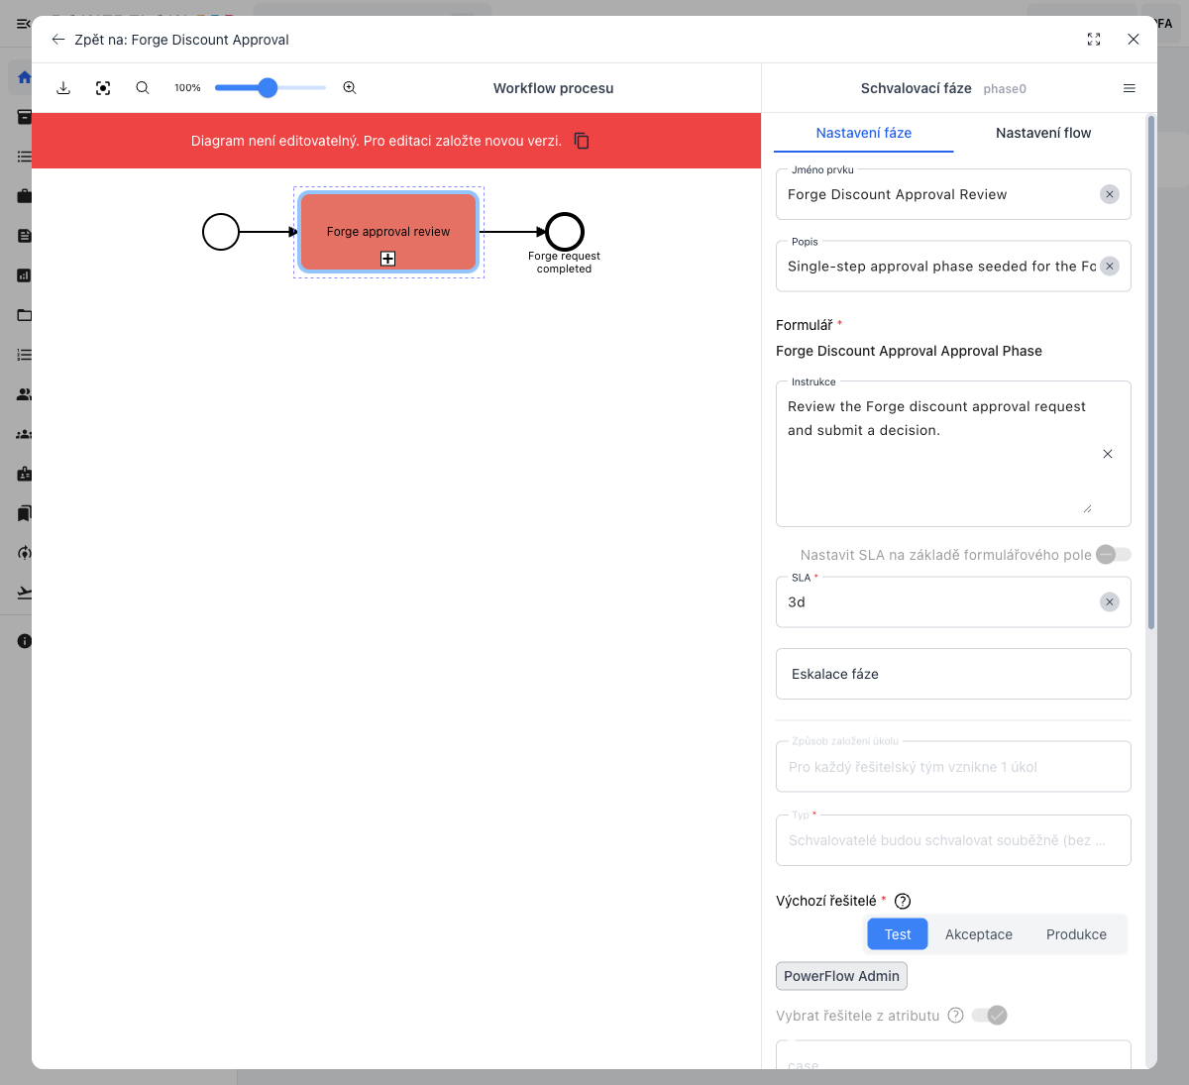Click the phase0 identifier text
1189x1085 pixels.
coord(1005,89)
